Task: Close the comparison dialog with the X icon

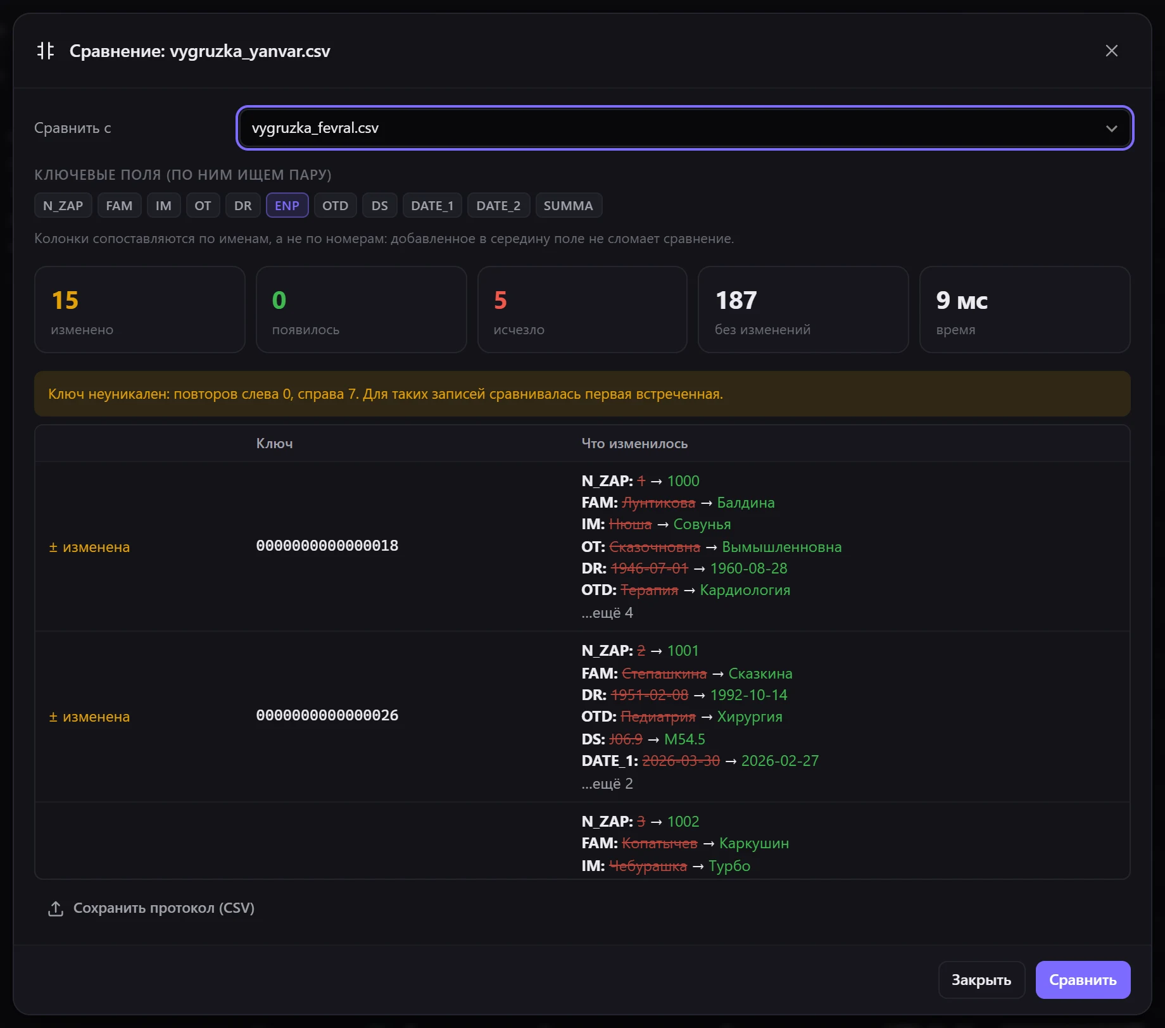Action: (1111, 51)
